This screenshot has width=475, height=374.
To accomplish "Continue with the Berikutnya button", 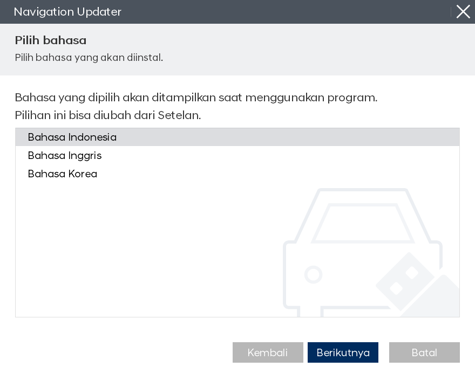I will tap(343, 352).
